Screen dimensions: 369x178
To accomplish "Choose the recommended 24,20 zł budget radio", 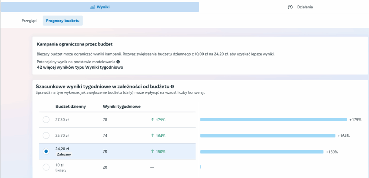I will (46, 151).
